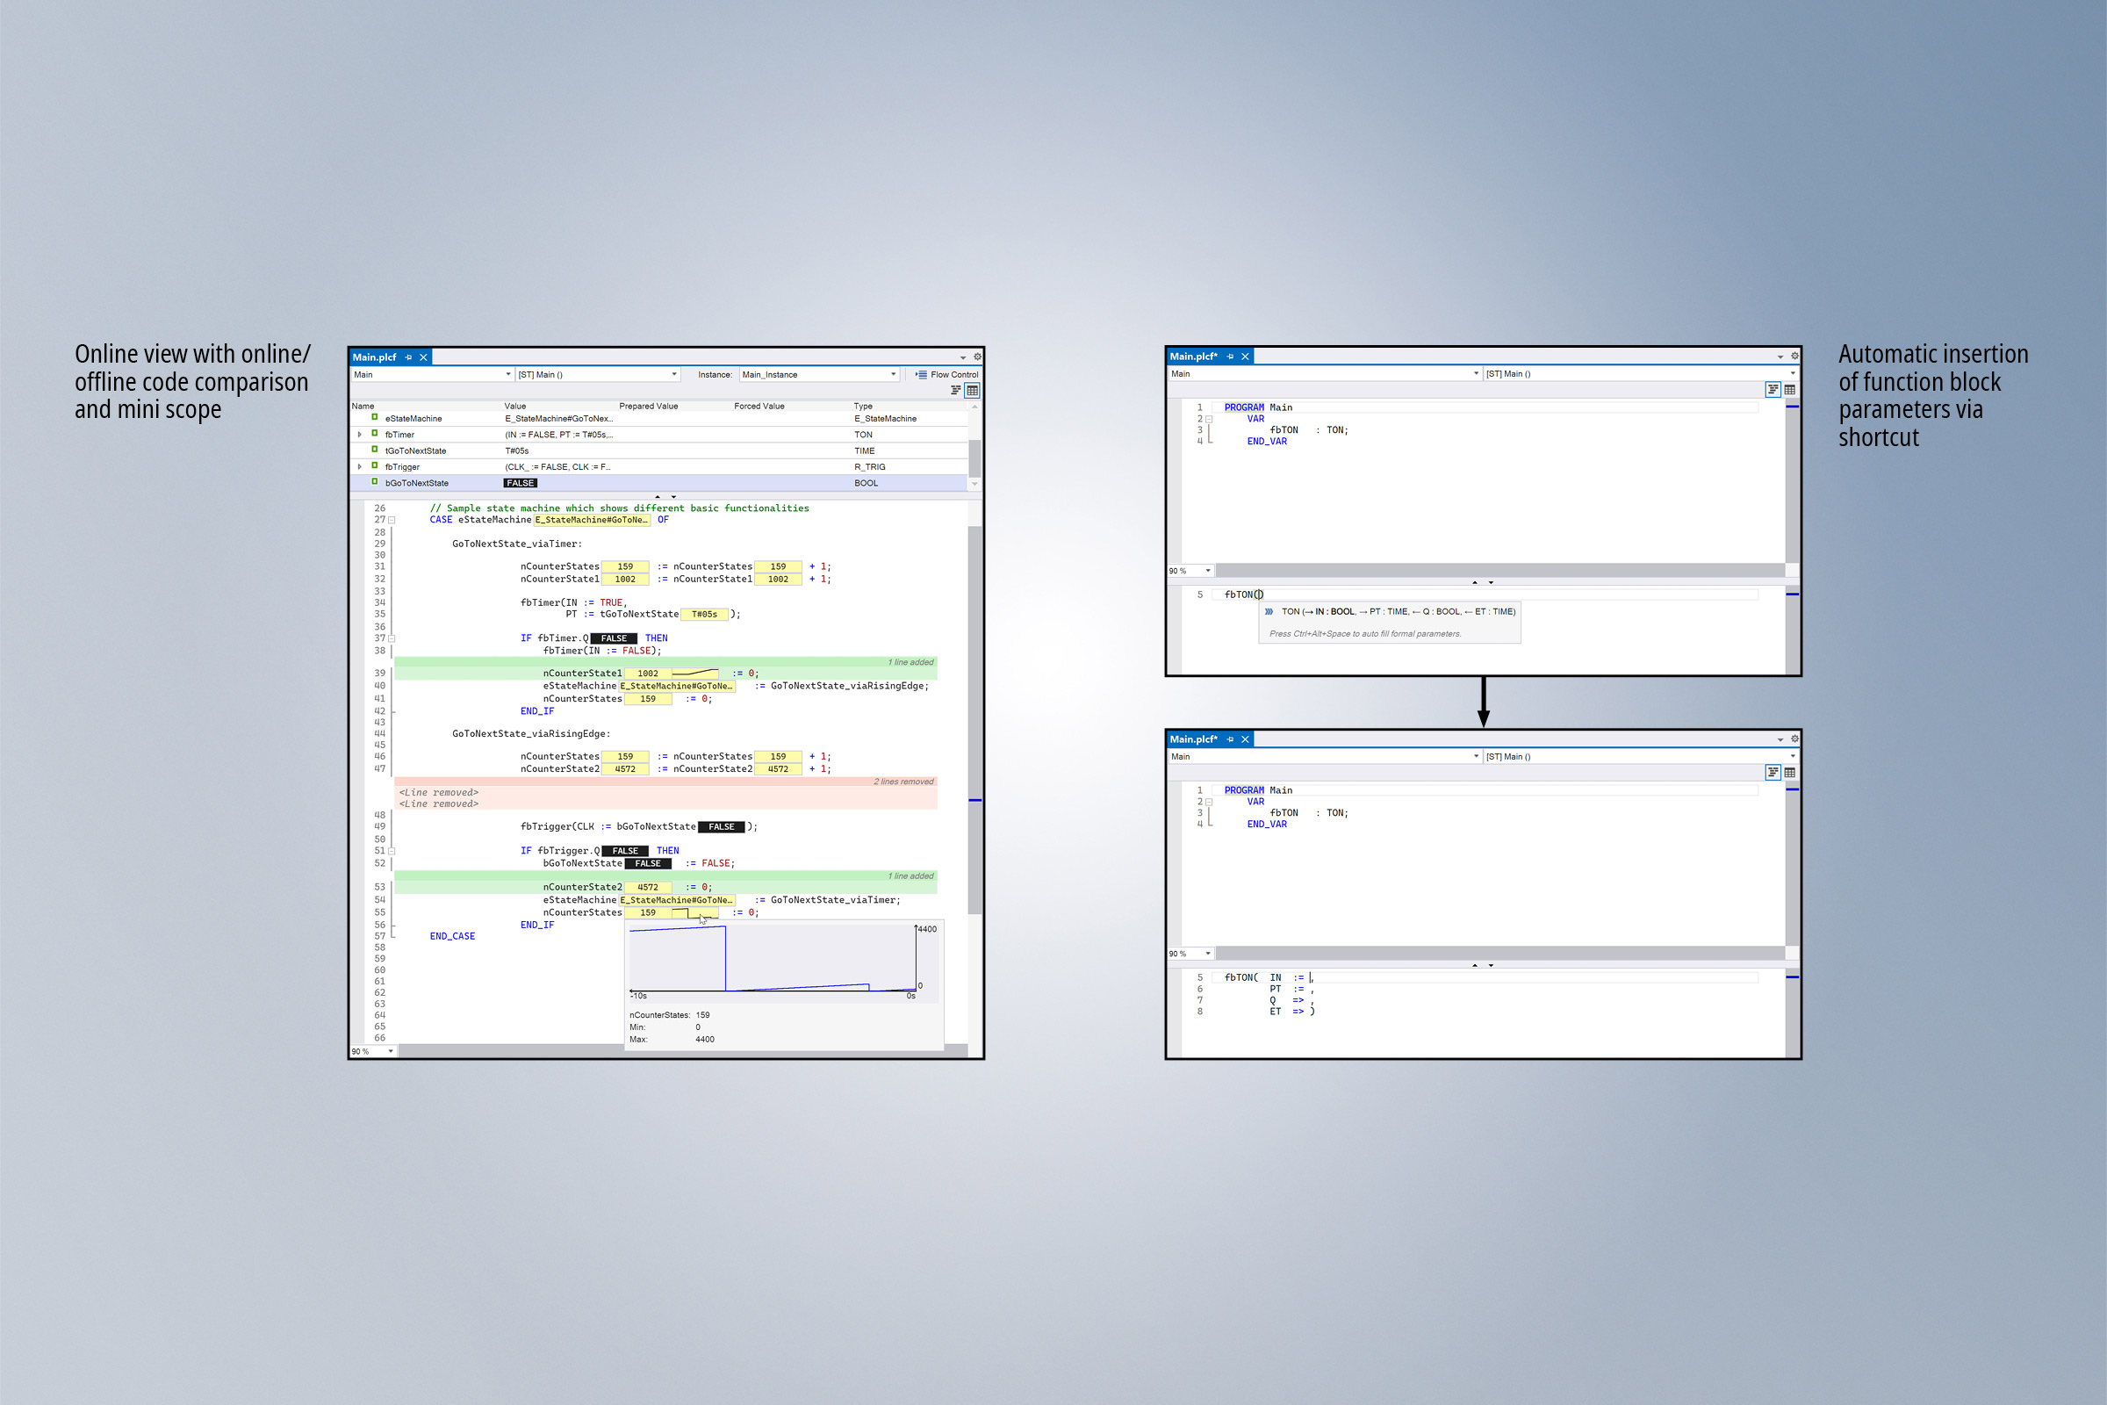Expand the fbTimer variable row
2107x1405 pixels.
(x=360, y=435)
